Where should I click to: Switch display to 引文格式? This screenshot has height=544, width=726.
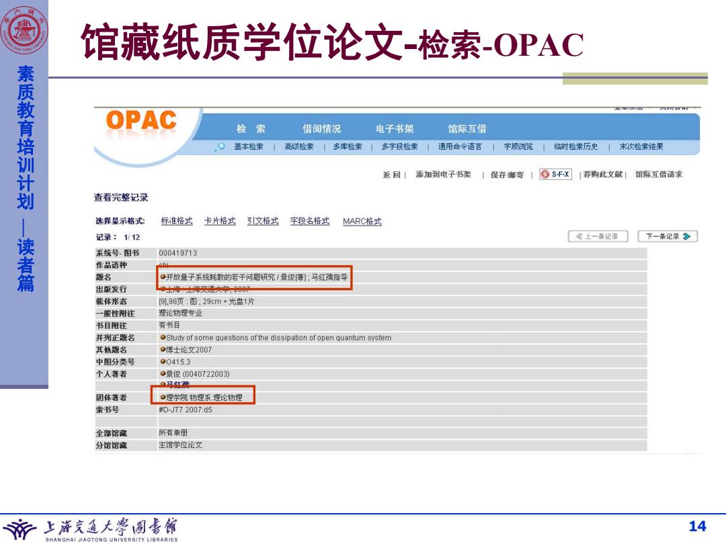[263, 221]
